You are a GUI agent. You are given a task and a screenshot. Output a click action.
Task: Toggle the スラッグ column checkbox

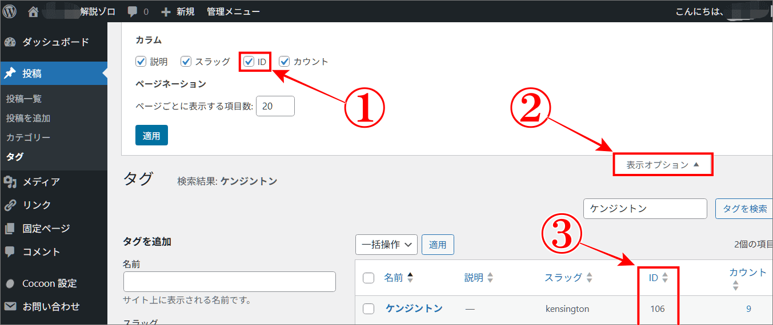(186, 62)
